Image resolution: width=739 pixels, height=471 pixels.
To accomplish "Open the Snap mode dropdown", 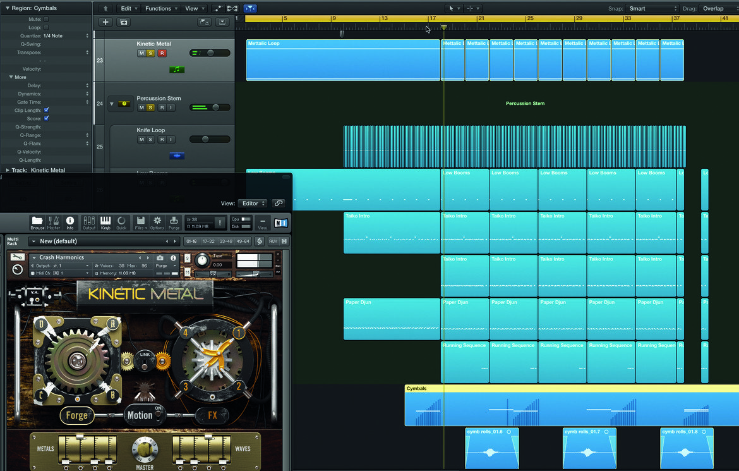I will (x=652, y=8).
